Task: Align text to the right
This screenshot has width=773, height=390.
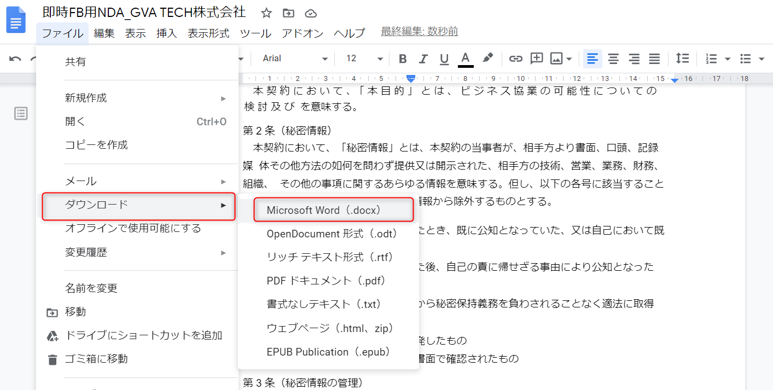Action: click(634, 59)
